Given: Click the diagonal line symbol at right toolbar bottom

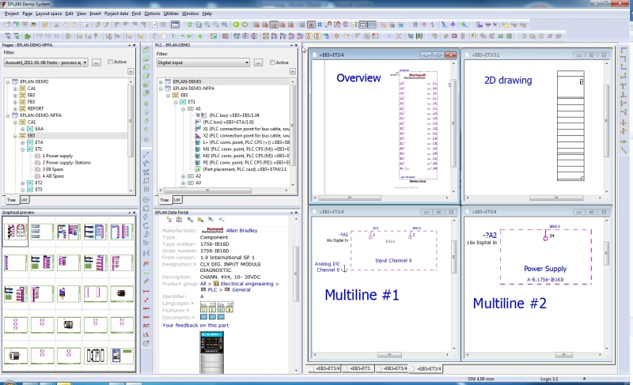Looking at the screenshot, I should (624, 150).
